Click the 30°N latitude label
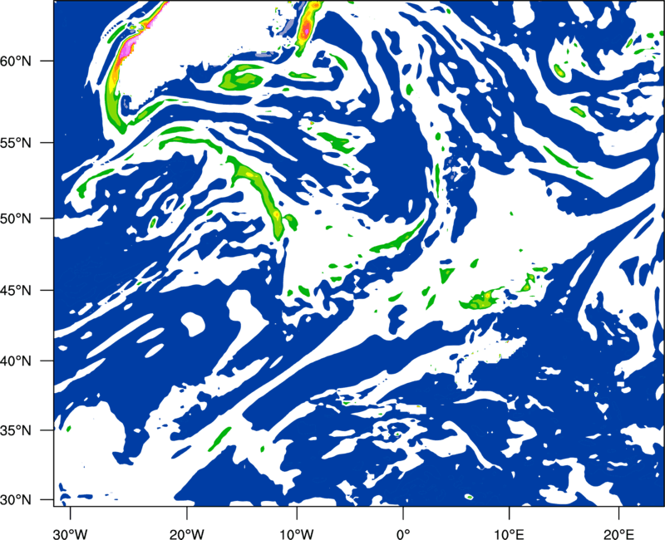This screenshot has width=665, height=540. click(x=16, y=500)
